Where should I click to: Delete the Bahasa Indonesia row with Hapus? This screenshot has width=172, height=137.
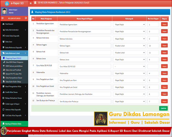(x=164, y=39)
